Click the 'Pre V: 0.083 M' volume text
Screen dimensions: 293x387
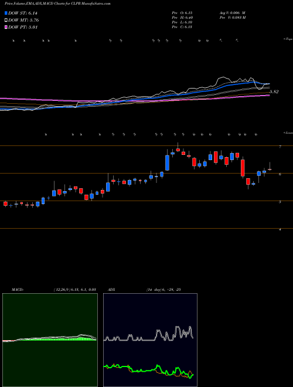pos(234,17)
